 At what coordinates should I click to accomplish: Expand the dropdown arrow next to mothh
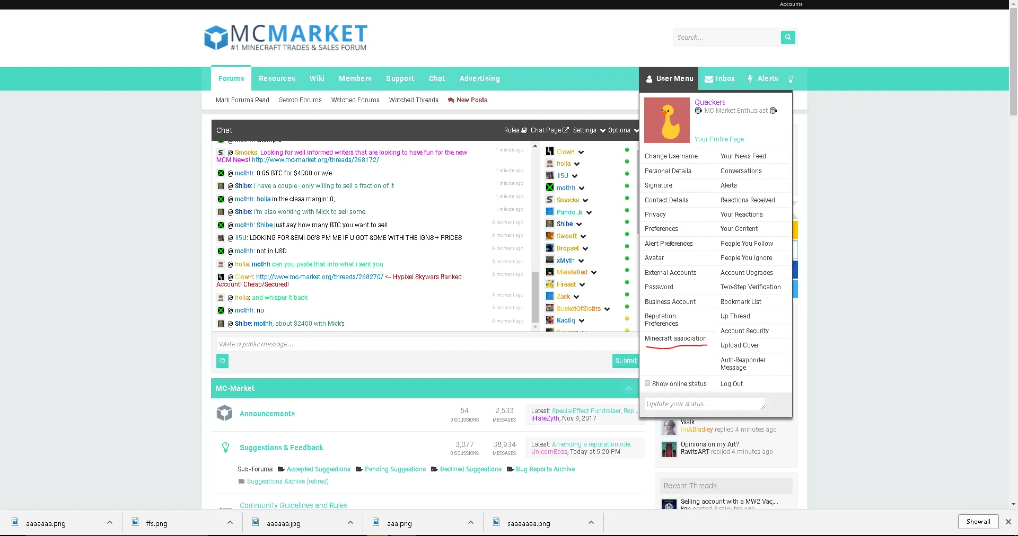pyautogui.click(x=582, y=188)
